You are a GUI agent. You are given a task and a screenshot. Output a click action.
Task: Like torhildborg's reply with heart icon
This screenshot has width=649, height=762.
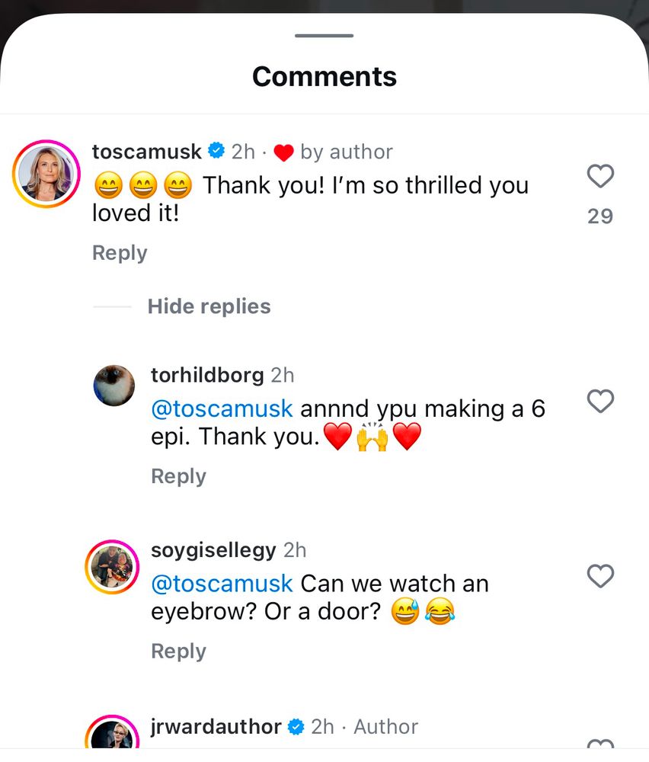pos(600,401)
